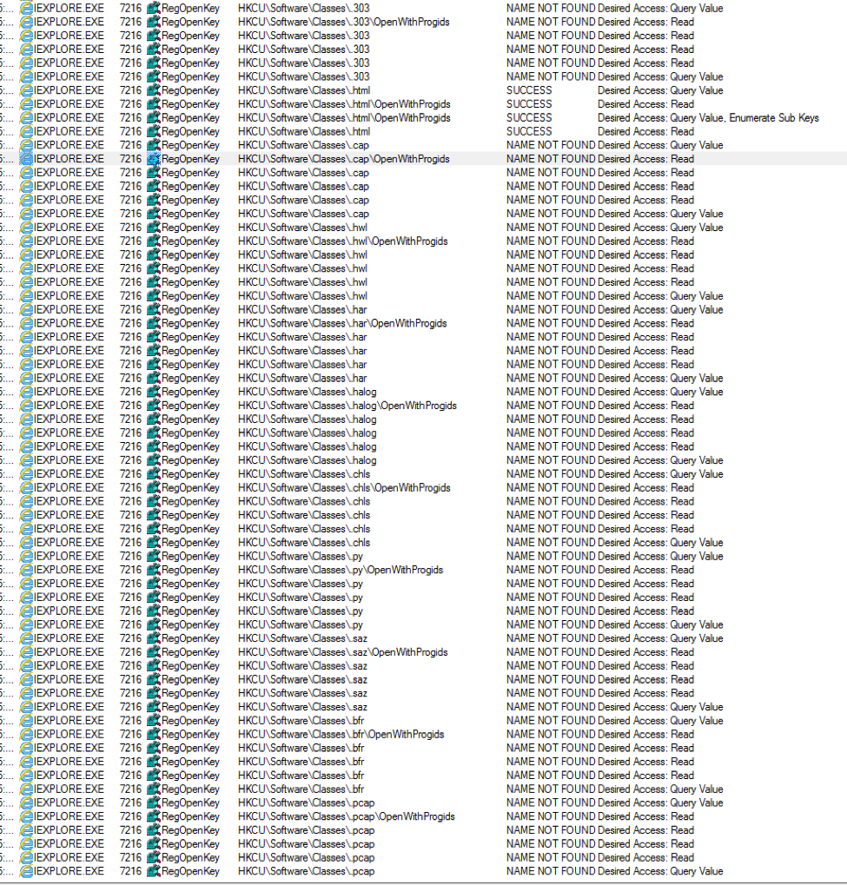Click the IE icon in the .har\OpenWithProgids row

[x=27, y=323]
